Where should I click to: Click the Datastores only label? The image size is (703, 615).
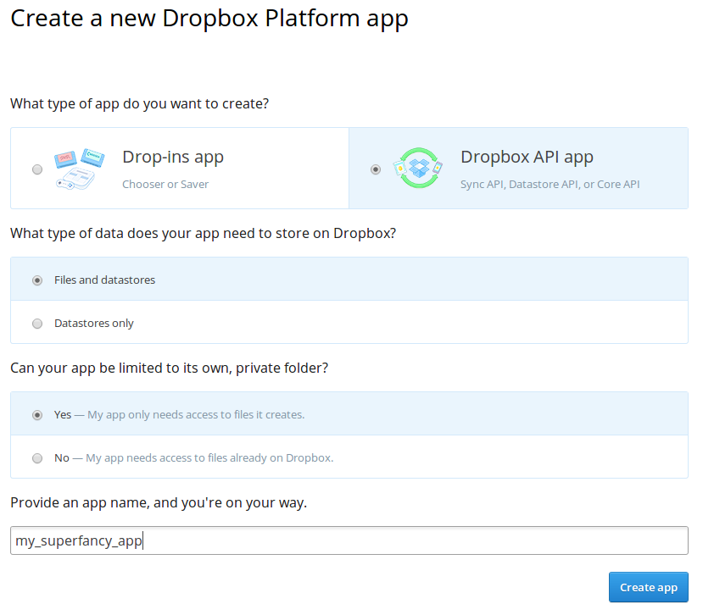[93, 323]
